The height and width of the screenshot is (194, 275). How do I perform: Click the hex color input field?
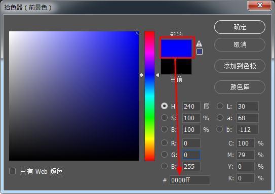pos(190,180)
